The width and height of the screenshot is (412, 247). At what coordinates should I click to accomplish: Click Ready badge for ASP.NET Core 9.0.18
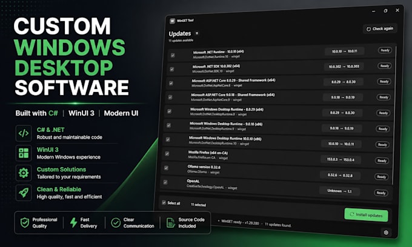click(x=384, y=97)
